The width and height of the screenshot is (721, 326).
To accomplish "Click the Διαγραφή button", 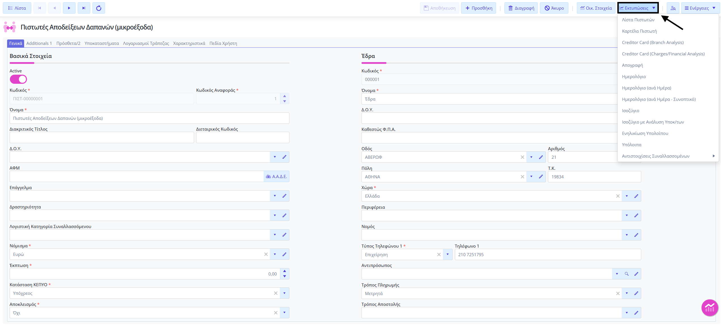I will tap(521, 8).
